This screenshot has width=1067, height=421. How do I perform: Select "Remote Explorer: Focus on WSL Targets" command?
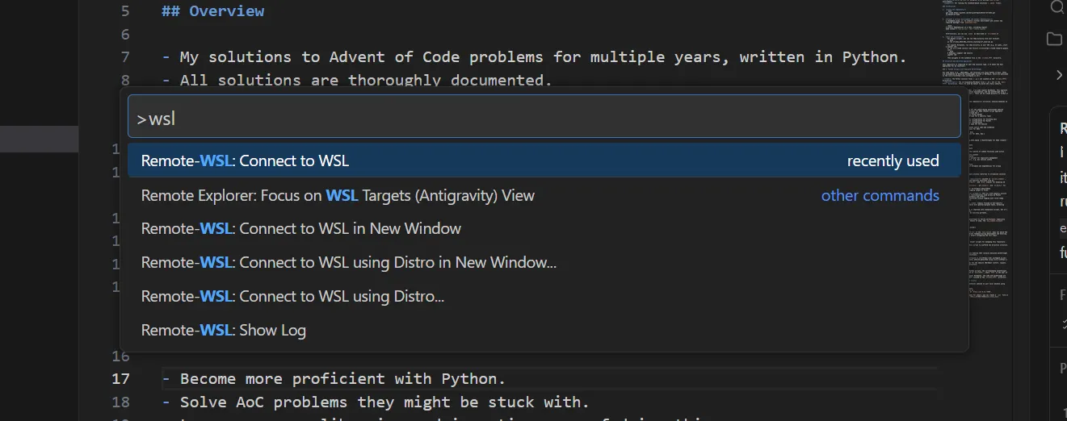338,195
